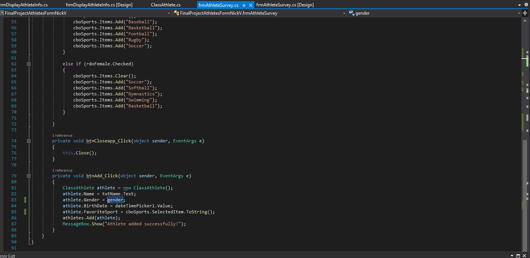Image resolution: width=530 pixels, height=258 pixels.
Task: Open the hidden tabs list arrow
Action: [x=519, y=5]
